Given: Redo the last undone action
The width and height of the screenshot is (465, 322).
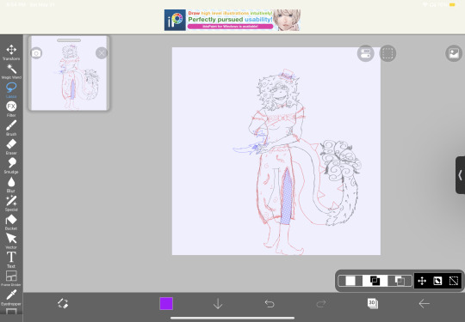Looking at the screenshot, I should click(x=321, y=304).
